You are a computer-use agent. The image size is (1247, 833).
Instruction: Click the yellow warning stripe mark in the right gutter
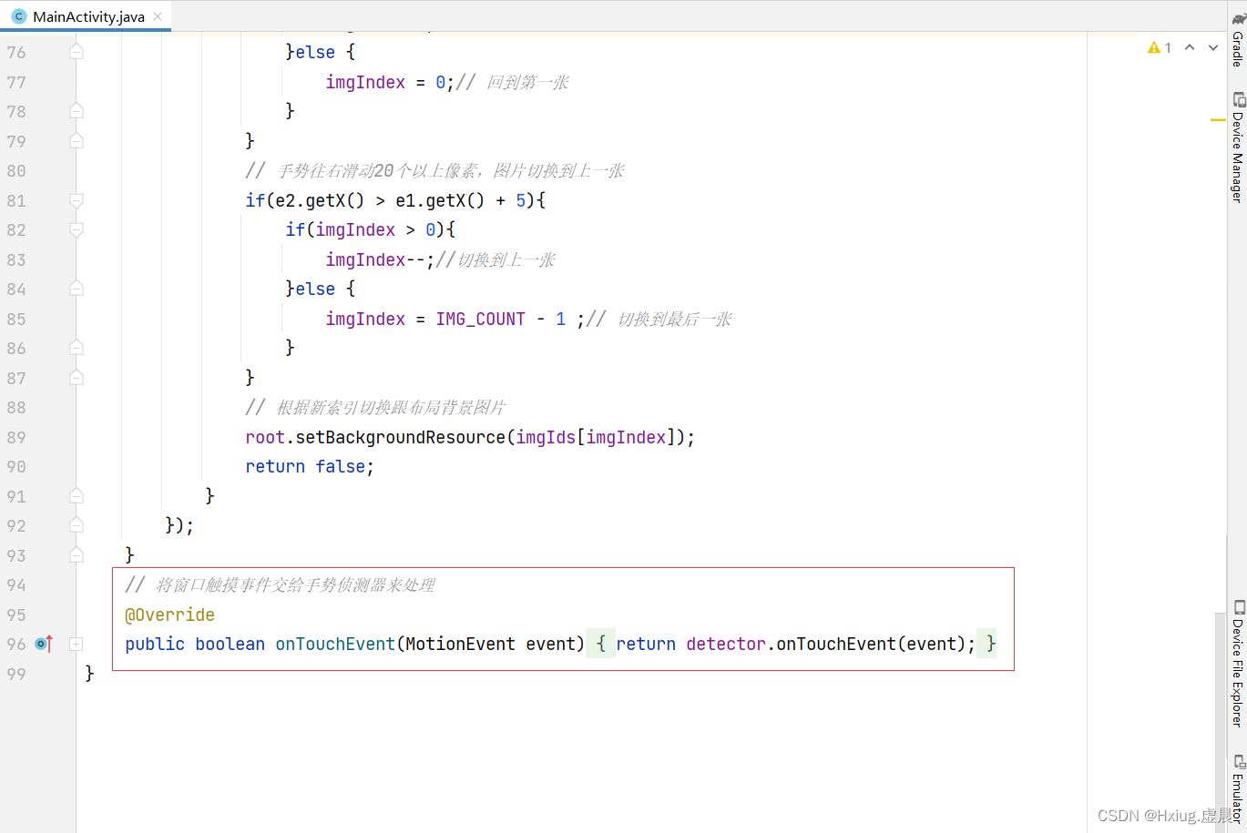[x=1218, y=119]
